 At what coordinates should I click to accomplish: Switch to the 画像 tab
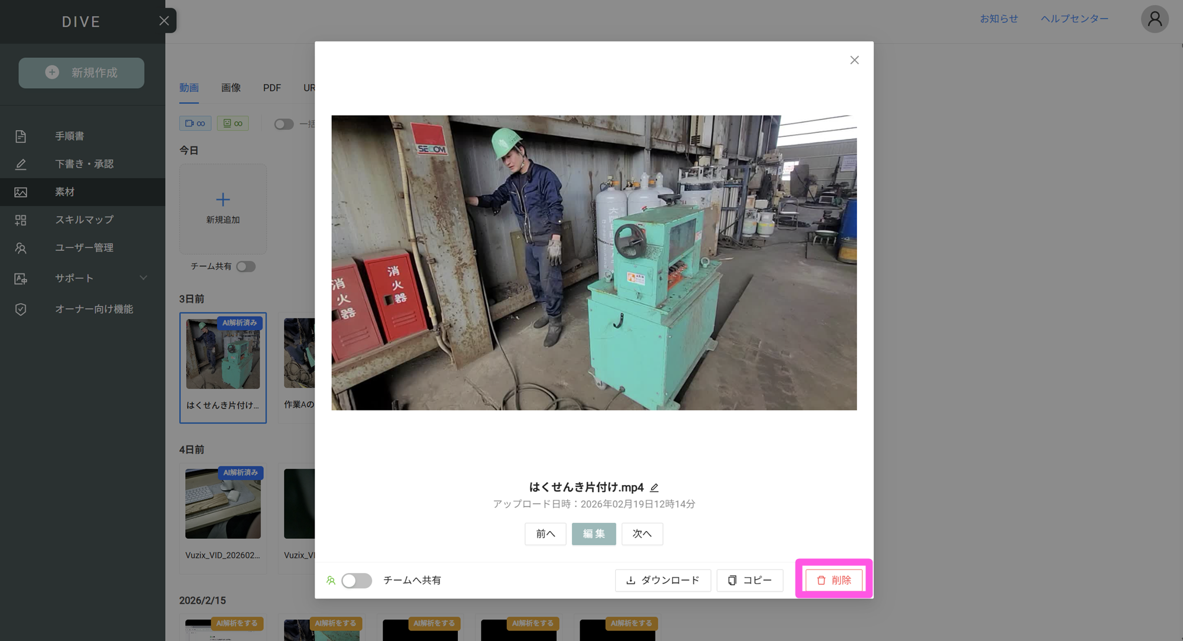click(231, 88)
